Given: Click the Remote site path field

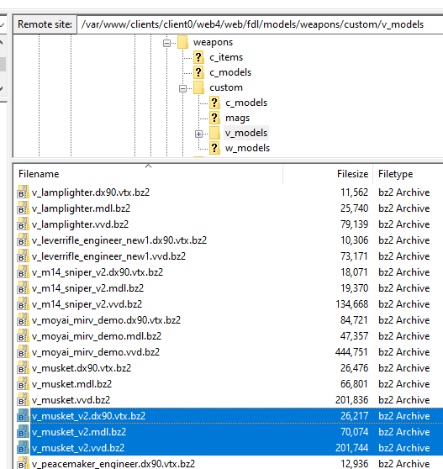Looking at the screenshot, I should point(260,24).
